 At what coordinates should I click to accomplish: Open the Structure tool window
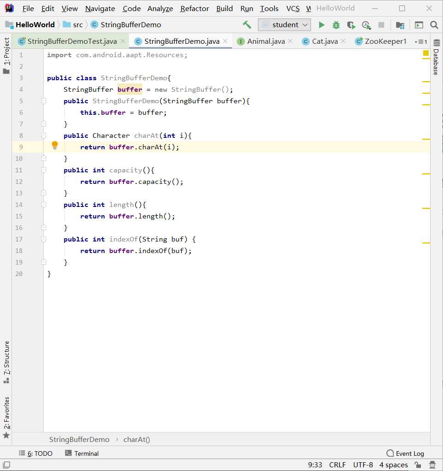coord(6,362)
